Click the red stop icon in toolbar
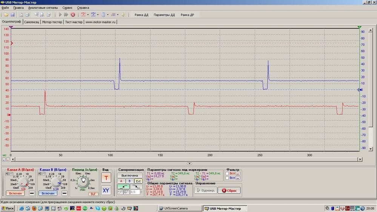Image resolution: width=377 pixels, height=212 pixels. coord(73,15)
